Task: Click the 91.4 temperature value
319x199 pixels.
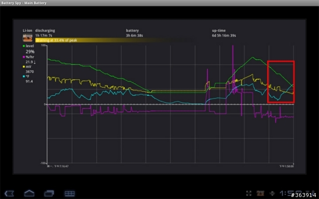Action: [29, 82]
